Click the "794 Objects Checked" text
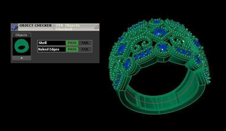The image size is (226, 131). point(68,27)
